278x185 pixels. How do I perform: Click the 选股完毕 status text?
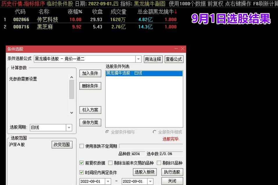coord(171,139)
